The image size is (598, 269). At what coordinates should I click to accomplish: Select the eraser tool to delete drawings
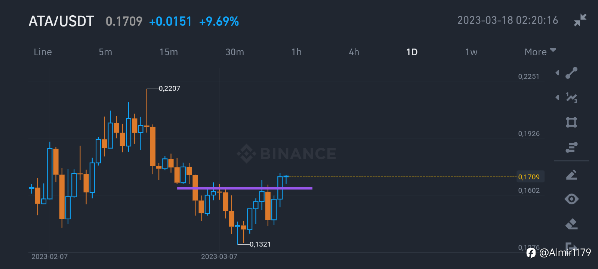click(x=571, y=224)
